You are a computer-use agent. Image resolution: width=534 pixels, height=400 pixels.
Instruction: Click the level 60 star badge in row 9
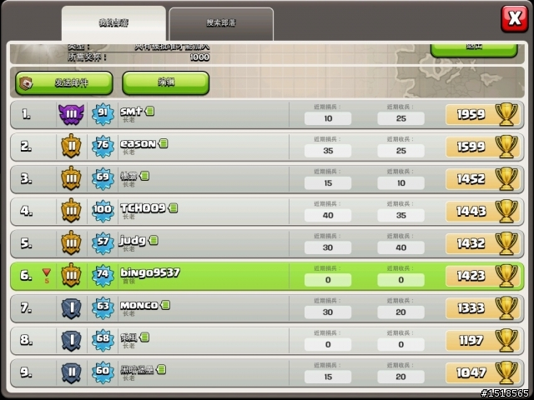103,372
